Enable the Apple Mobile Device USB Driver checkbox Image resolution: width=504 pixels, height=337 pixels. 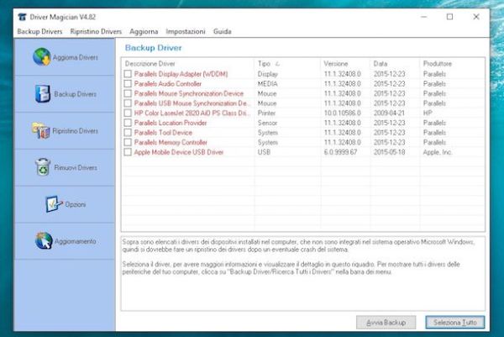(129, 153)
